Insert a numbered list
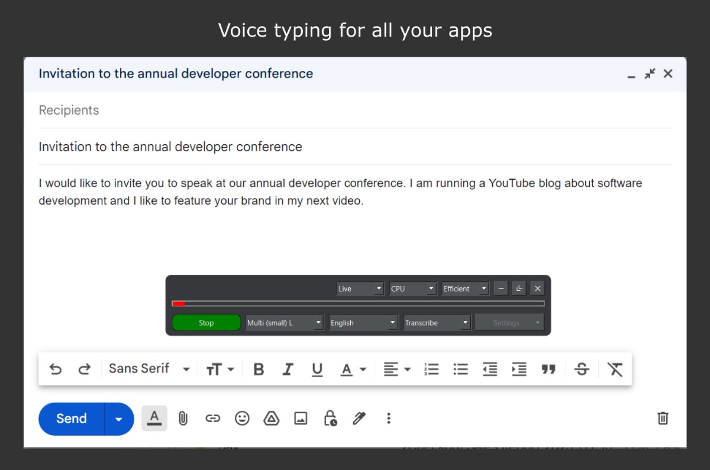710x470 pixels. 431,369
